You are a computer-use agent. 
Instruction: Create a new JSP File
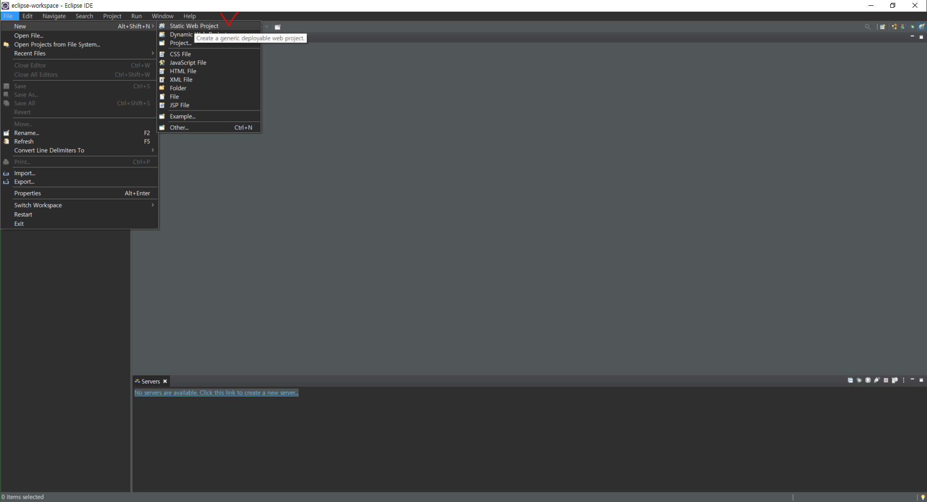coord(209,105)
